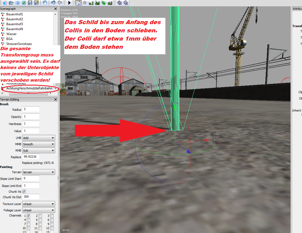Select the BGA node
Image resolution: width=302 pixels, height=233 pixels.
pyautogui.click(x=9, y=39)
